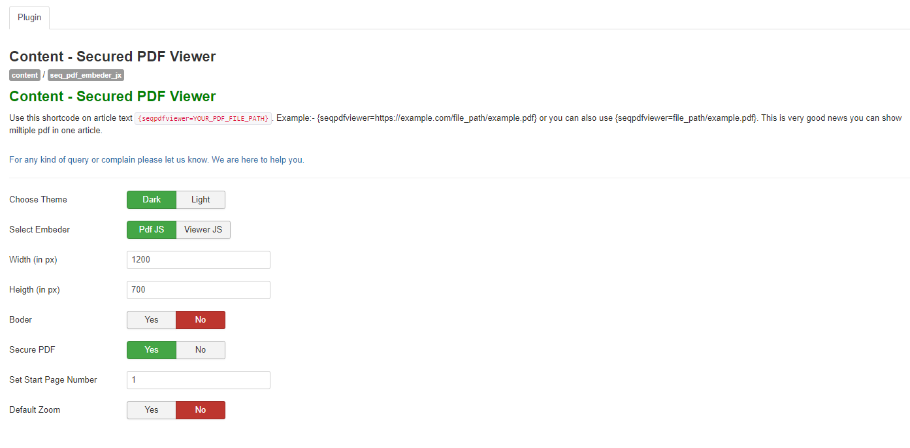Select Viewer JS embedder

[x=203, y=230]
